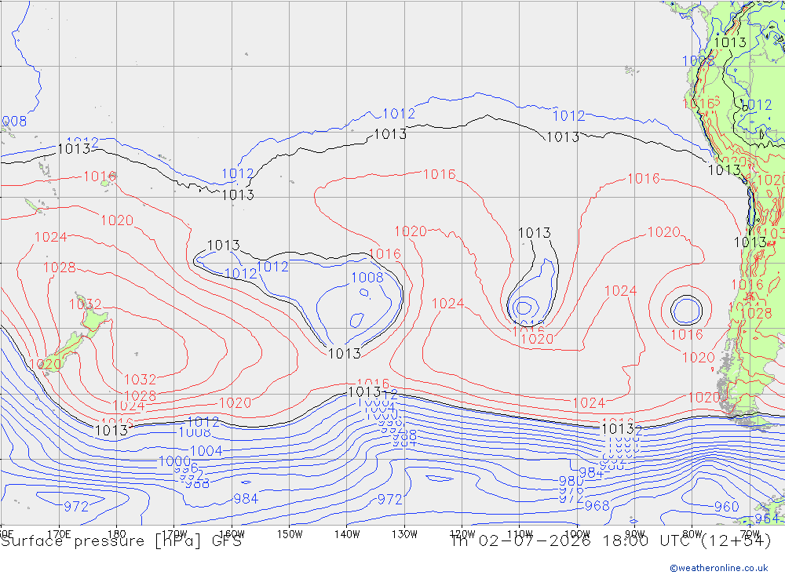Select the 80W longitude axis label
Viewport: 785px width, 575px height.
click(692, 534)
